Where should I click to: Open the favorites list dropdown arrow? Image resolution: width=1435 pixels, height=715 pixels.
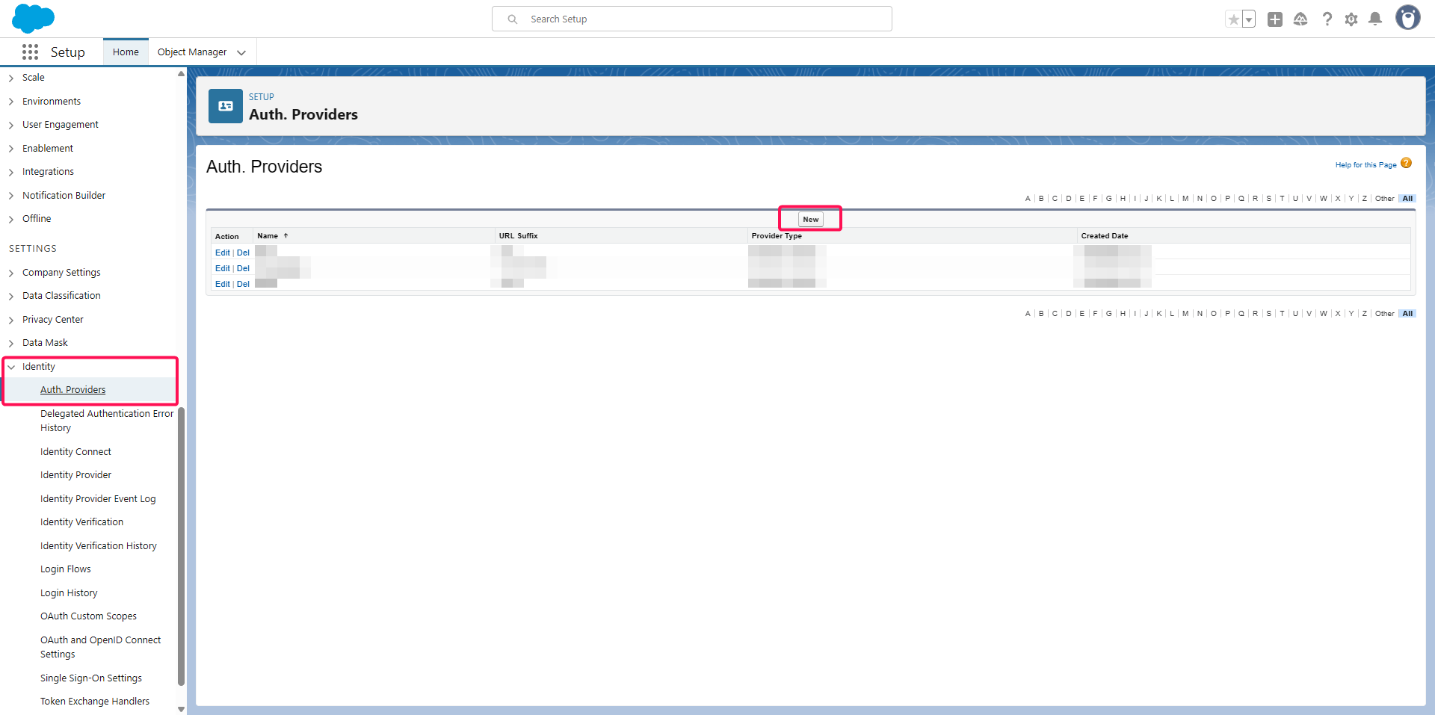(x=1249, y=19)
